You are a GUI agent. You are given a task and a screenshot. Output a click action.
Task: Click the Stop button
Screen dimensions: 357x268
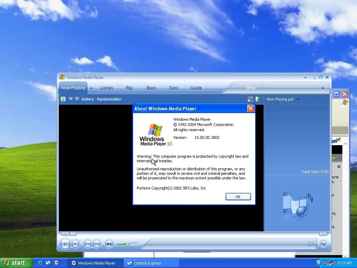point(75,244)
